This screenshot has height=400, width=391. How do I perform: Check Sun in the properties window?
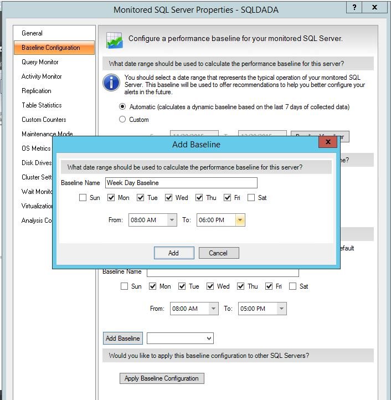tap(124, 286)
